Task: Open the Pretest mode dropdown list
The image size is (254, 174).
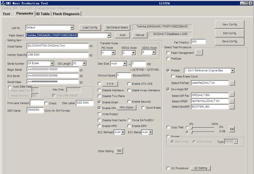Action: click(233, 71)
